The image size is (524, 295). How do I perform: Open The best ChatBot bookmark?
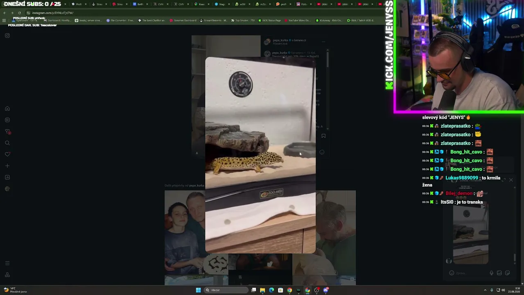coord(152,20)
